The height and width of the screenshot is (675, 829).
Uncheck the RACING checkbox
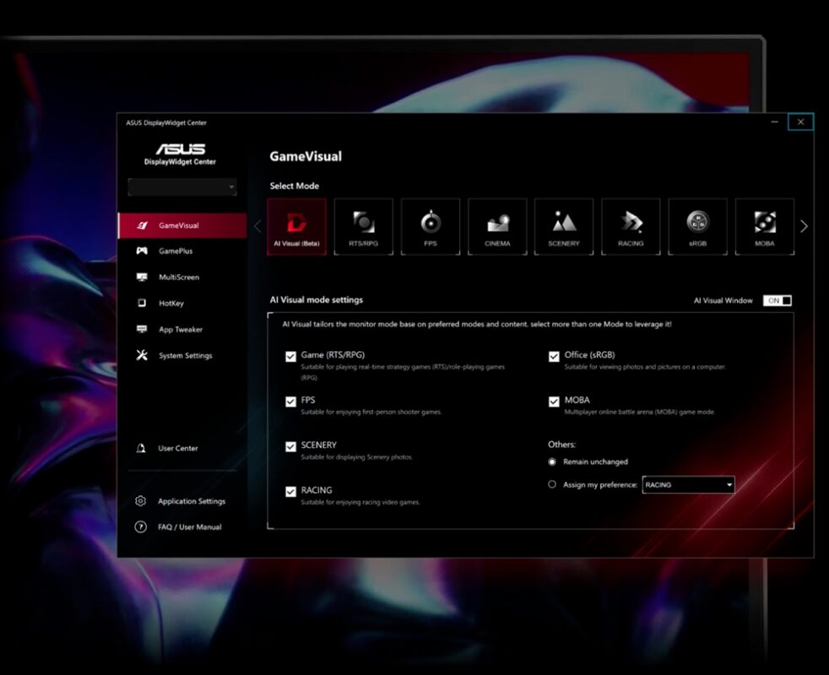(290, 492)
